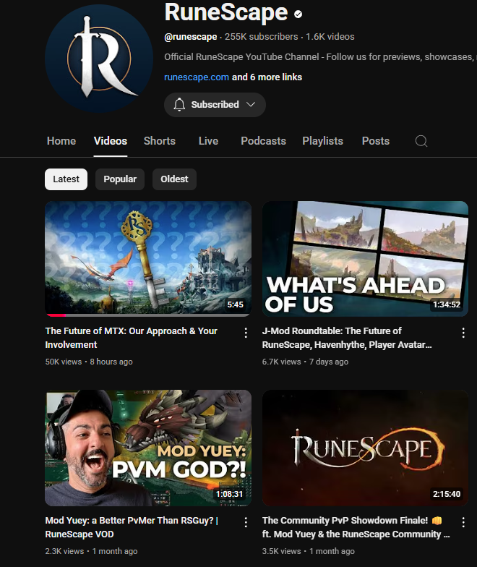Click the notification bell icon in Subscribed button
This screenshot has height=567, width=477.
click(x=179, y=104)
